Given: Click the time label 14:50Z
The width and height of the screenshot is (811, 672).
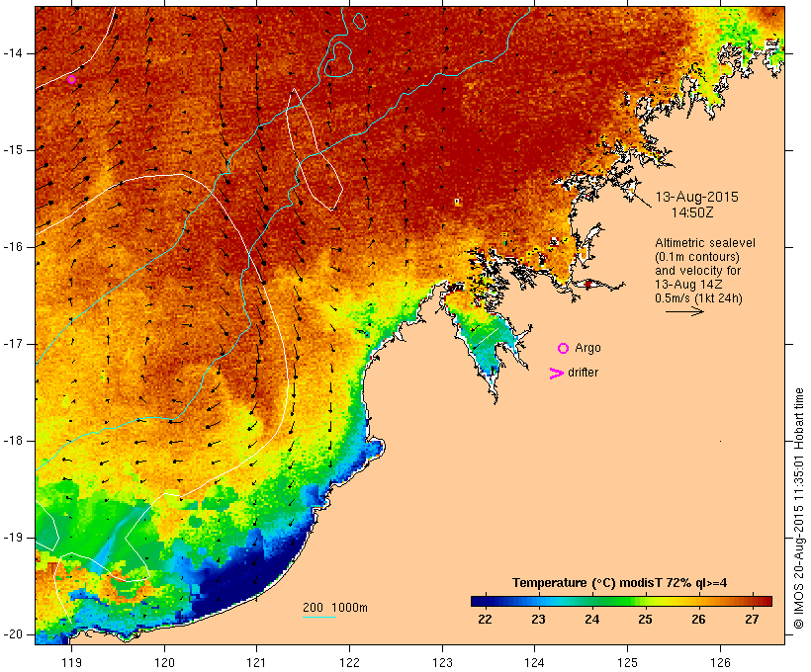Looking at the screenshot, I should pyautogui.click(x=692, y=212).
